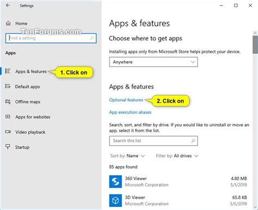This screenshot has height=210, width=258.
Task: Go to Offline maps section
Action: point(28,102)
